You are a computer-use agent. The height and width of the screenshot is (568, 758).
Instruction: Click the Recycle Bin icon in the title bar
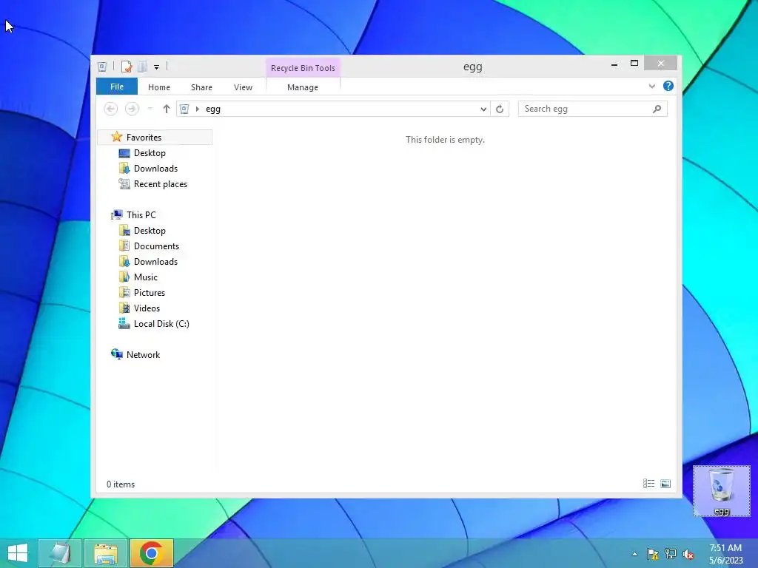[x=102, y=67]
